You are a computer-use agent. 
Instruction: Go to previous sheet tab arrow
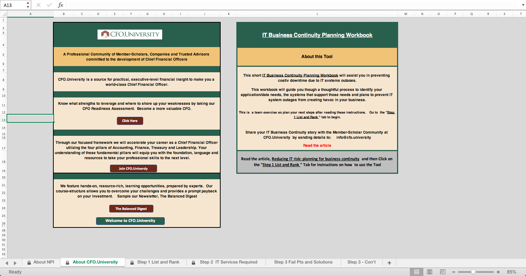click(x=6, y=263)
